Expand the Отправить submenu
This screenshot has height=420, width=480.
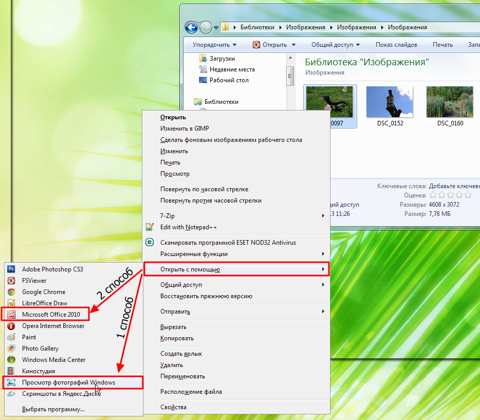click(x=236, y=312)
